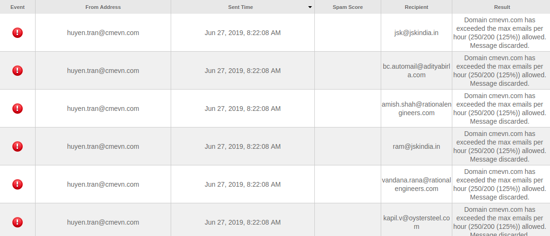
Task: Click the error icon for kapil.v@oystersteel.com row
Action: (x=18, y=222)
